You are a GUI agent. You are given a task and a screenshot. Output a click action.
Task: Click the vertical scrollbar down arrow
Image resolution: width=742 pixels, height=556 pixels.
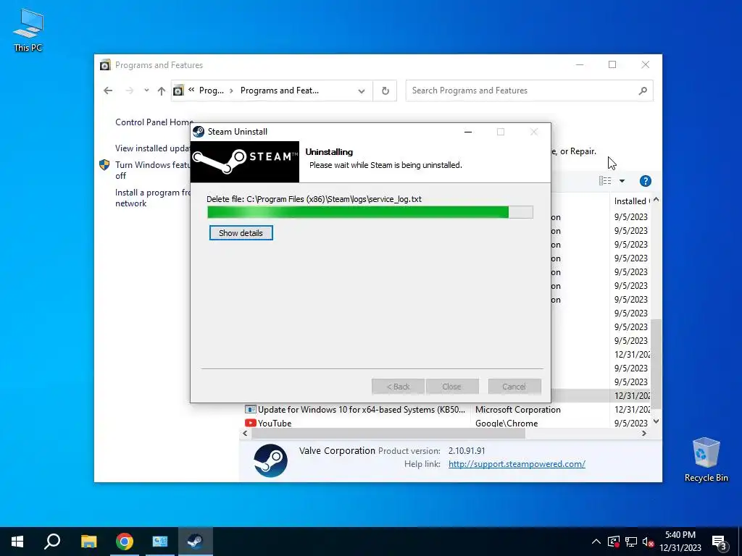point(656,421)
